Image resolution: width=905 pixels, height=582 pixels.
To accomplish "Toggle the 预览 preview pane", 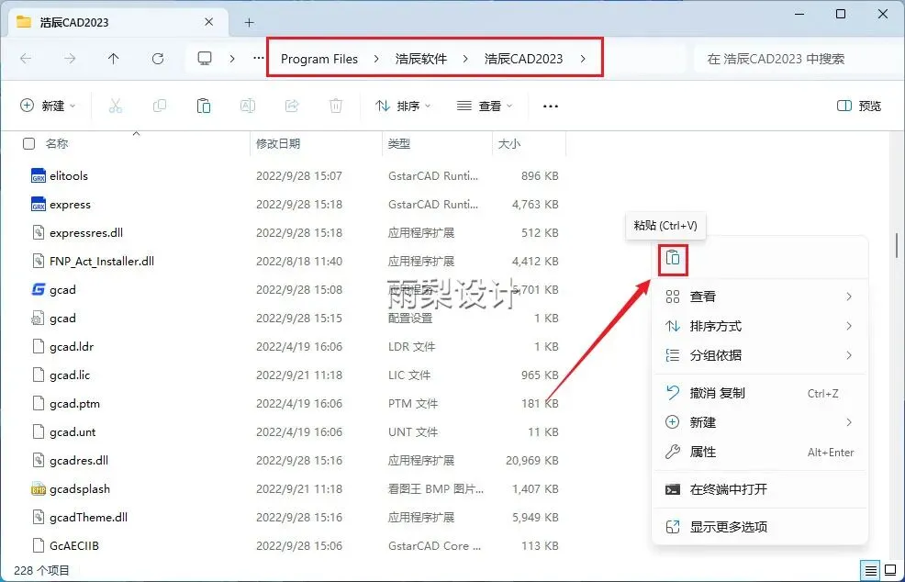I will click(859, 106).
